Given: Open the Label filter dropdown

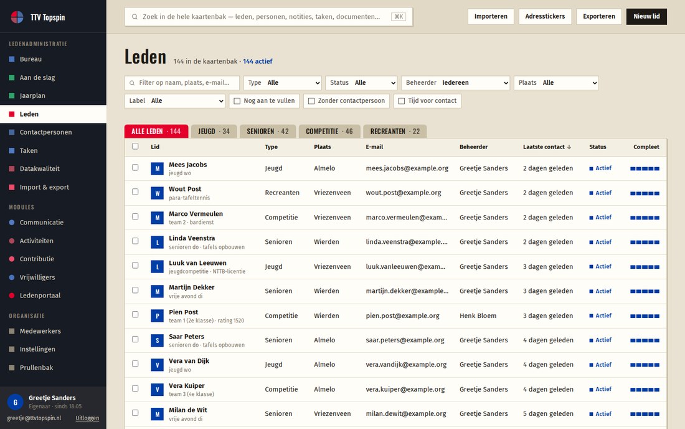Looking at the screenshot, I should (x=175, y=101).
